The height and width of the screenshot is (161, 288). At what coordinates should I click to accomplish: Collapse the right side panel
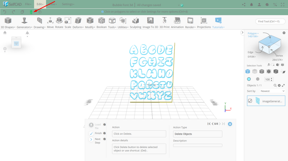point(242,32)
